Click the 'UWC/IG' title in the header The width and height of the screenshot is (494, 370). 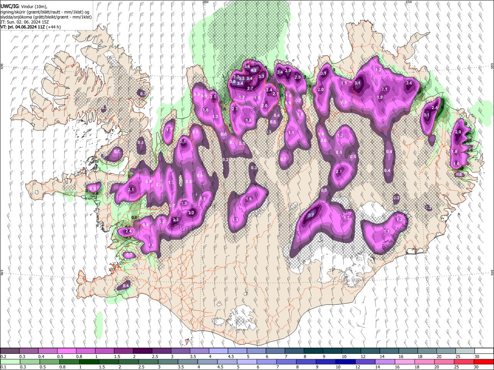click(x=9, y=6)
